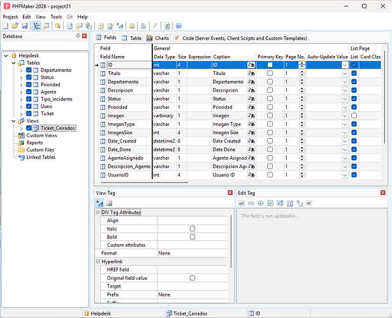The image size is (392, 318).
Task: Open Auto-Update Value dropdown for Date_Done row
Action: [345, 150]
